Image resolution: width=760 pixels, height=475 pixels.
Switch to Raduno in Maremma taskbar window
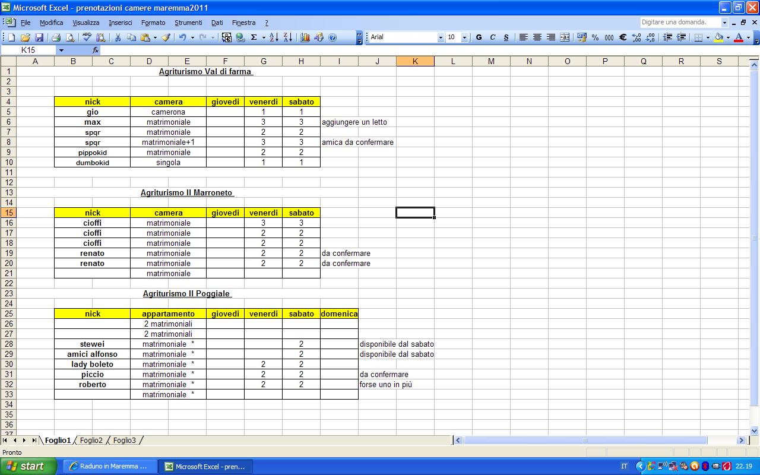pos(110,466)
